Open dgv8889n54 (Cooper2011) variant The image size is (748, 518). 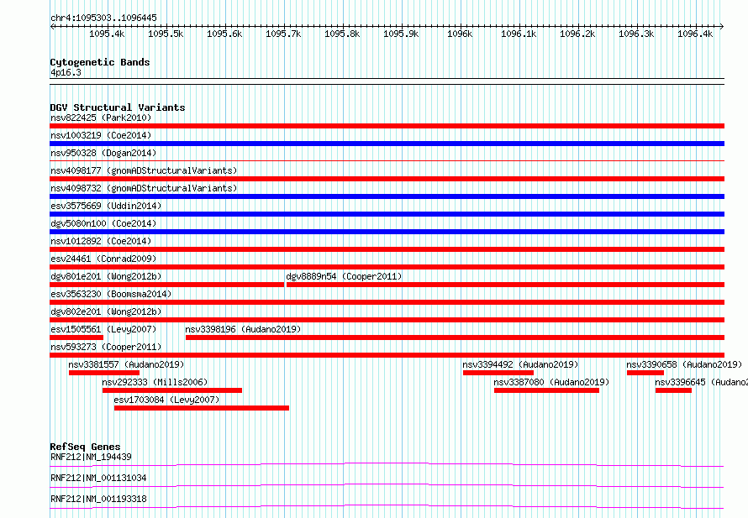(x=344, y=276)
